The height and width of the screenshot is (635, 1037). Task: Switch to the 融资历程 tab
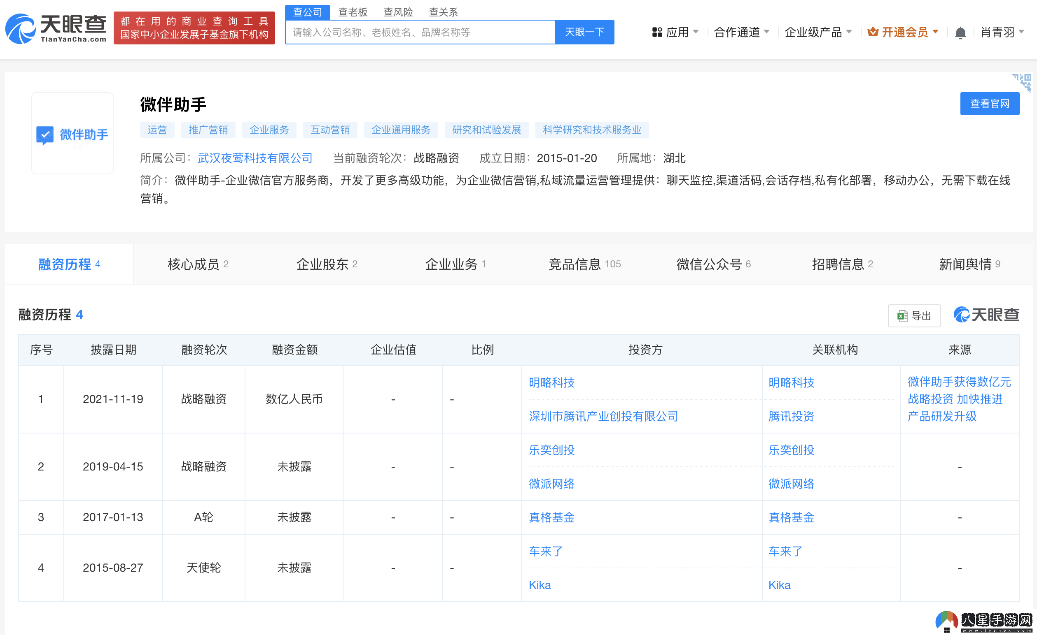tap(69, 264)
